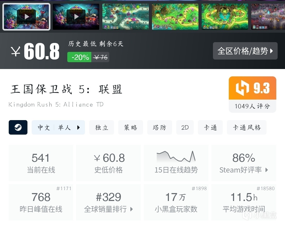Select the 卡通风格 tag
The height and width of the screenshot is (226, 285).
coord(247,127)
